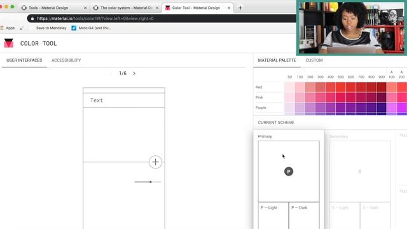
Task: Open the Apps bookmarks grid icon
Action: click(x=2, y=28)
